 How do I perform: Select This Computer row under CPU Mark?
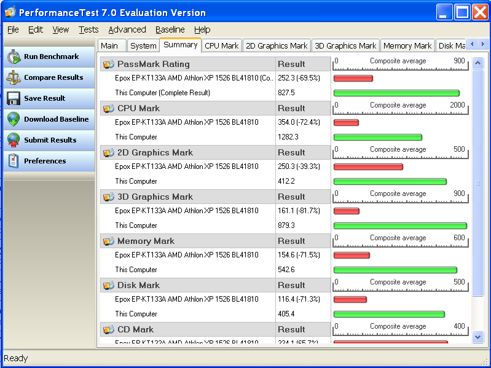click(x=216, y=137)
